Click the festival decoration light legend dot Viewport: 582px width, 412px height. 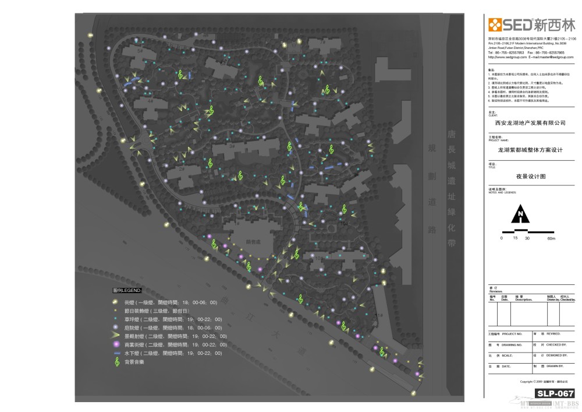click(x=116, y=311)
